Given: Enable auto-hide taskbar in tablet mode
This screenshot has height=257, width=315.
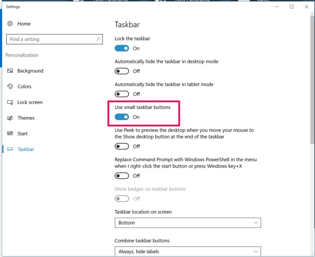Looking at the screenshot, I should [x=122, y=94].
